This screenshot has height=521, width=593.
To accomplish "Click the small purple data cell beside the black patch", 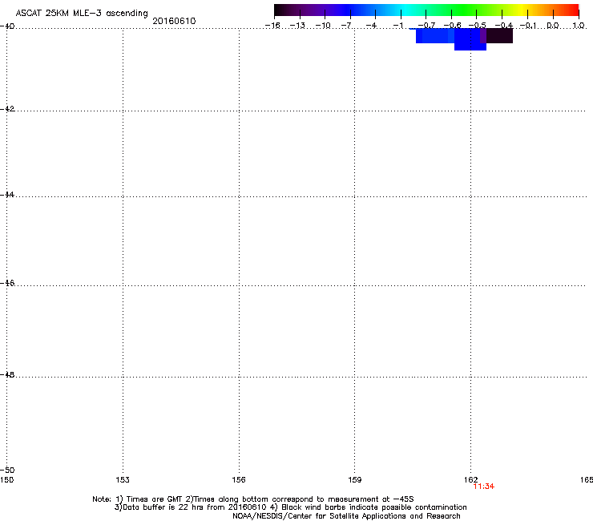I will coord(483,36).
